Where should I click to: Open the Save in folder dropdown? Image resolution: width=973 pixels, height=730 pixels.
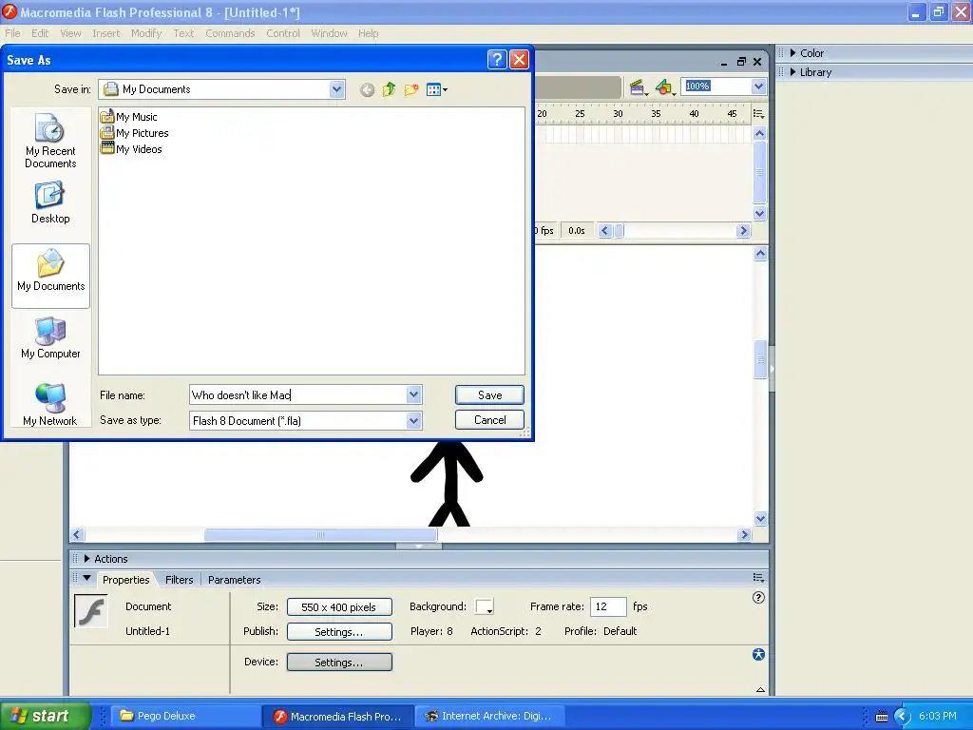pyautogui.click(x=337, y=89)
